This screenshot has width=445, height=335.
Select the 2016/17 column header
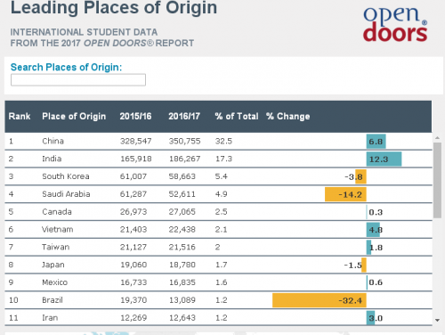184,116
